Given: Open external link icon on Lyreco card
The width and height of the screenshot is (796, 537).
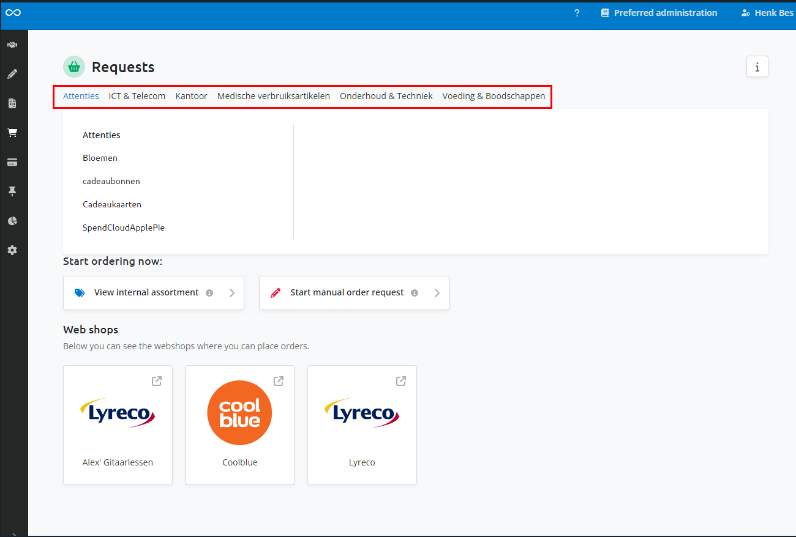Looking at the screenshot, I should pos(401,381).
